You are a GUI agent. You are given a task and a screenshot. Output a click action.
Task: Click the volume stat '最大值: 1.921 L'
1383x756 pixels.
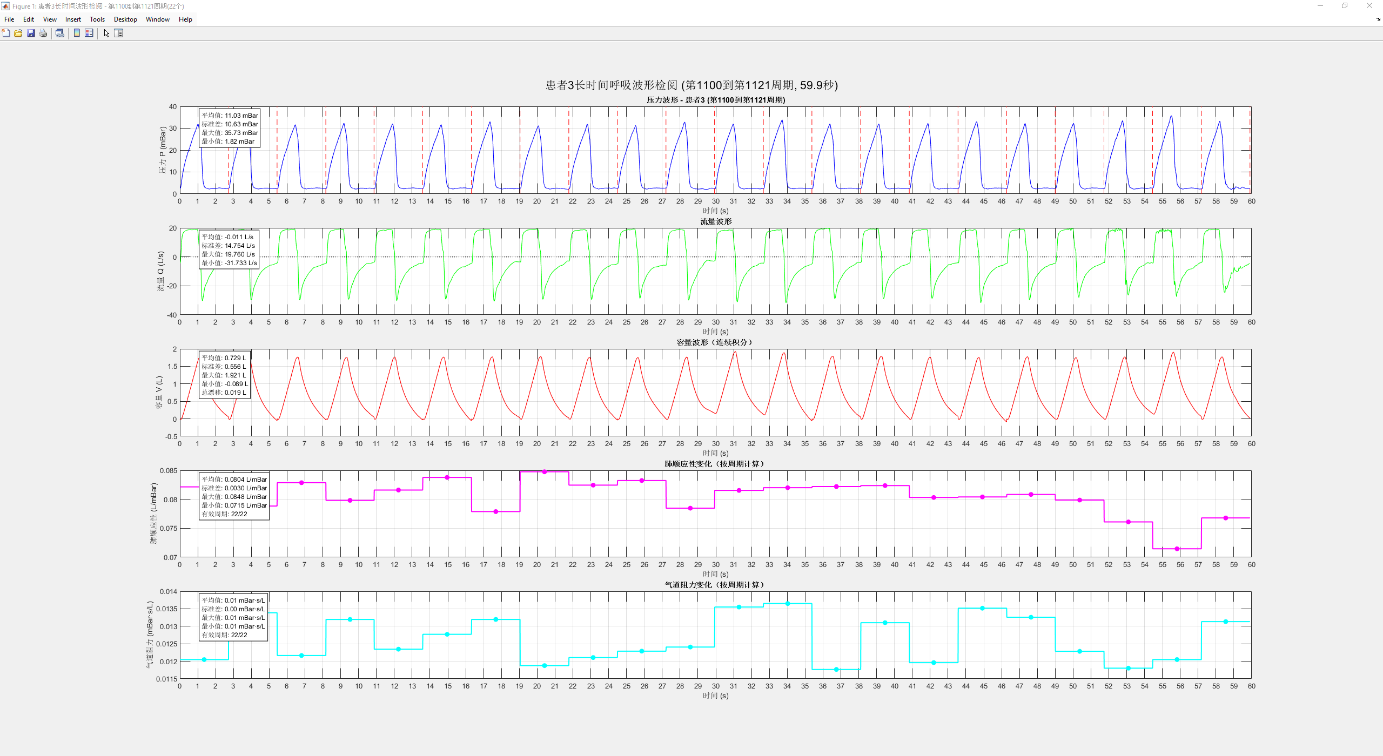224,375
